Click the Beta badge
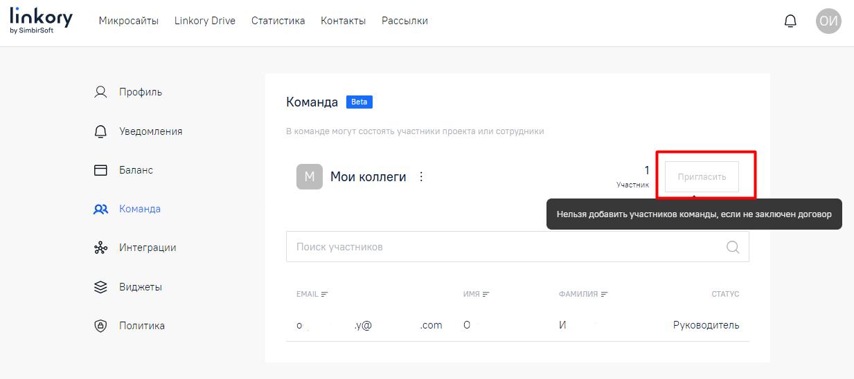 (359, 102)
